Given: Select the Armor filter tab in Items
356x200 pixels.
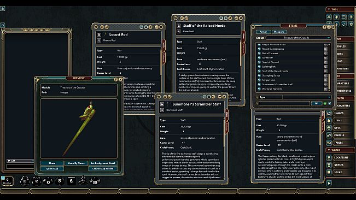Looking at the screenshot, I should (264, 32).
